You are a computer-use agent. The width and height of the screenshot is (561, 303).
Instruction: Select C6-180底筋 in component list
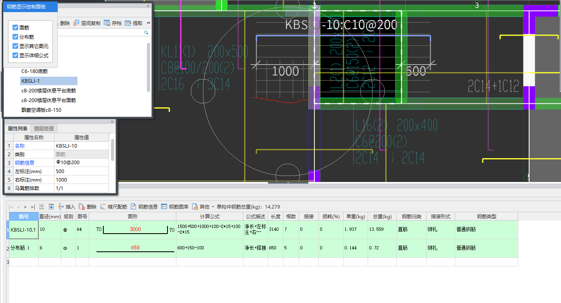click(x=35, y=71)
